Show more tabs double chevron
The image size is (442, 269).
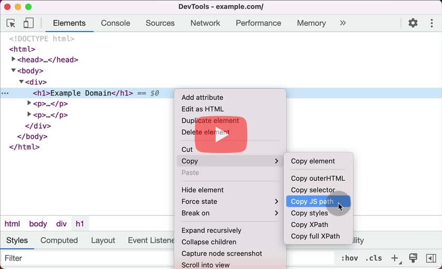tap(343, 23)
